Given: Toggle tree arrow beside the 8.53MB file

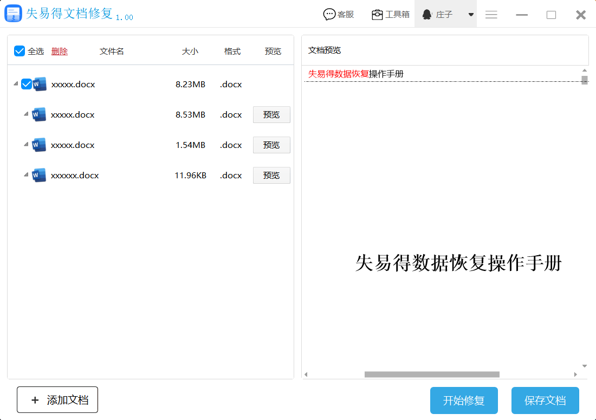Looking at the screenshot, I should pyautogui.click(x=25, y=115).
